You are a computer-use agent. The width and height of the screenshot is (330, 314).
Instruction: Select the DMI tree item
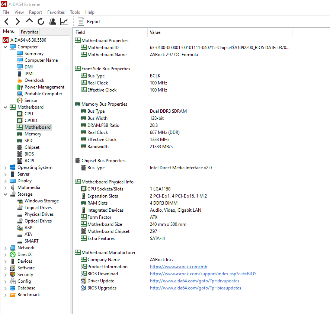25,67
